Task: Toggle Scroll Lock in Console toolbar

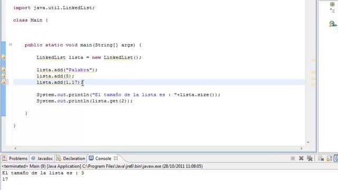Action: click(x=329, y=158)
